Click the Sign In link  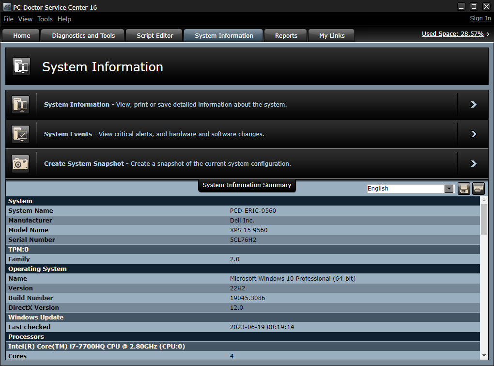(x=480, y=18)
